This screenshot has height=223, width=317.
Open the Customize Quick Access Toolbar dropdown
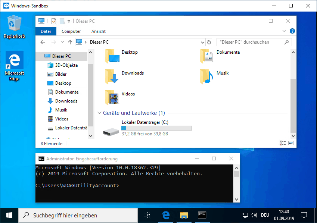pos(69,21)
